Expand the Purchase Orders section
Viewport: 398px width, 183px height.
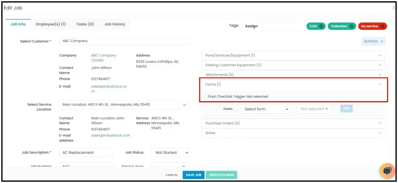[293, 123]
